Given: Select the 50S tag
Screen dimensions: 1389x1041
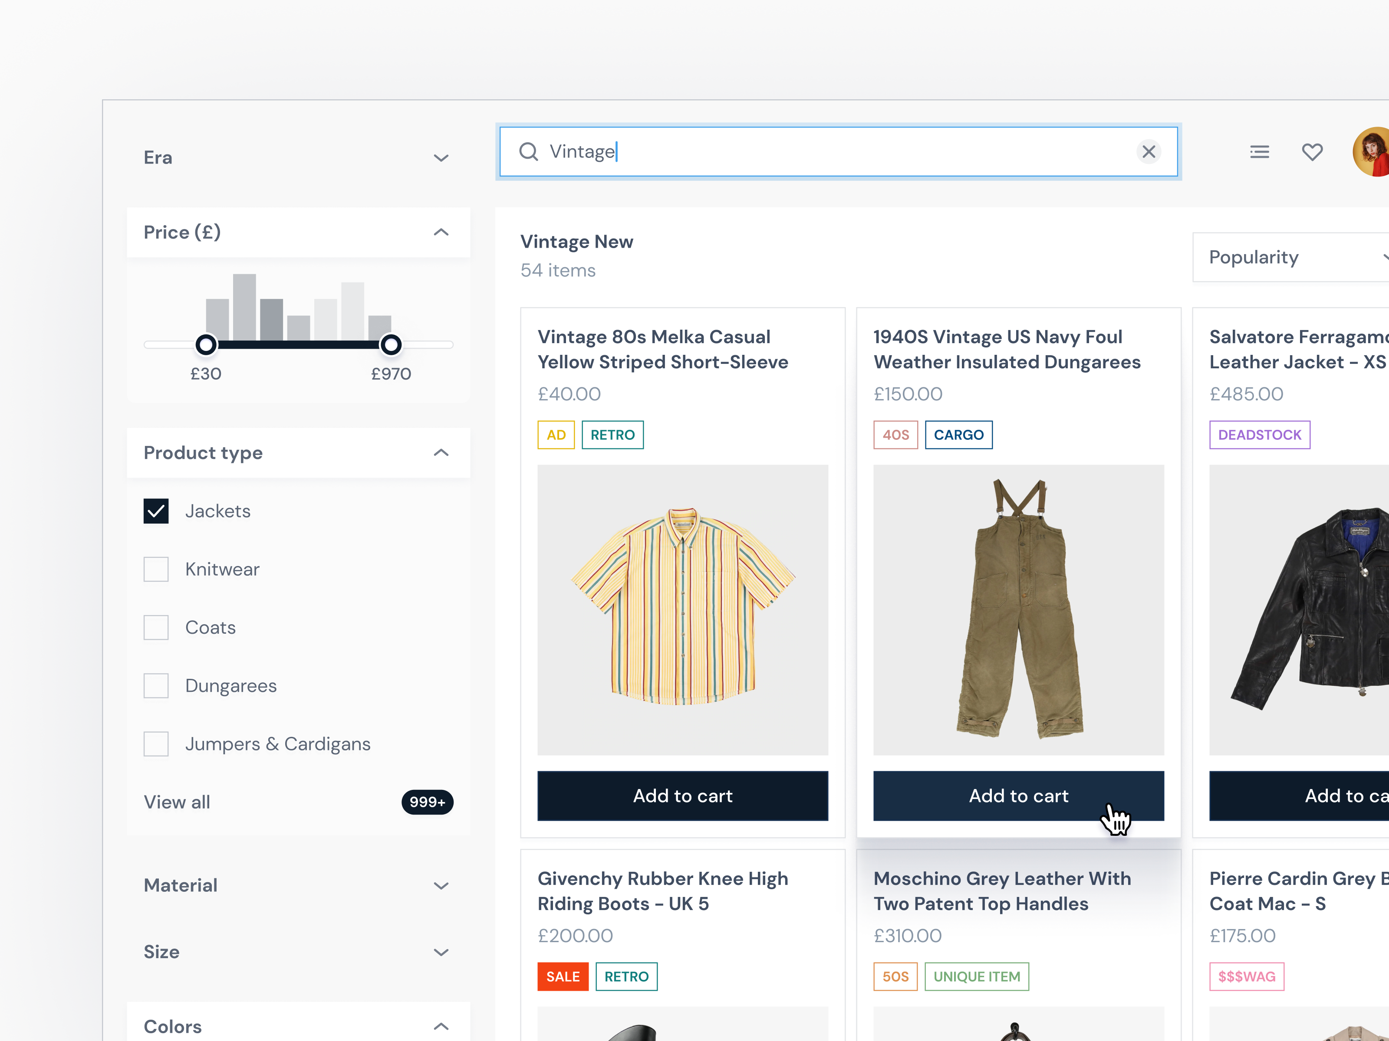Looking at the screenshot, I should click(895, 976).
